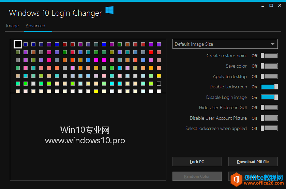Click the "Disable Lockscreen" label text
The image size is (286, 189).
pyautogui.click(x=228, y=87)
